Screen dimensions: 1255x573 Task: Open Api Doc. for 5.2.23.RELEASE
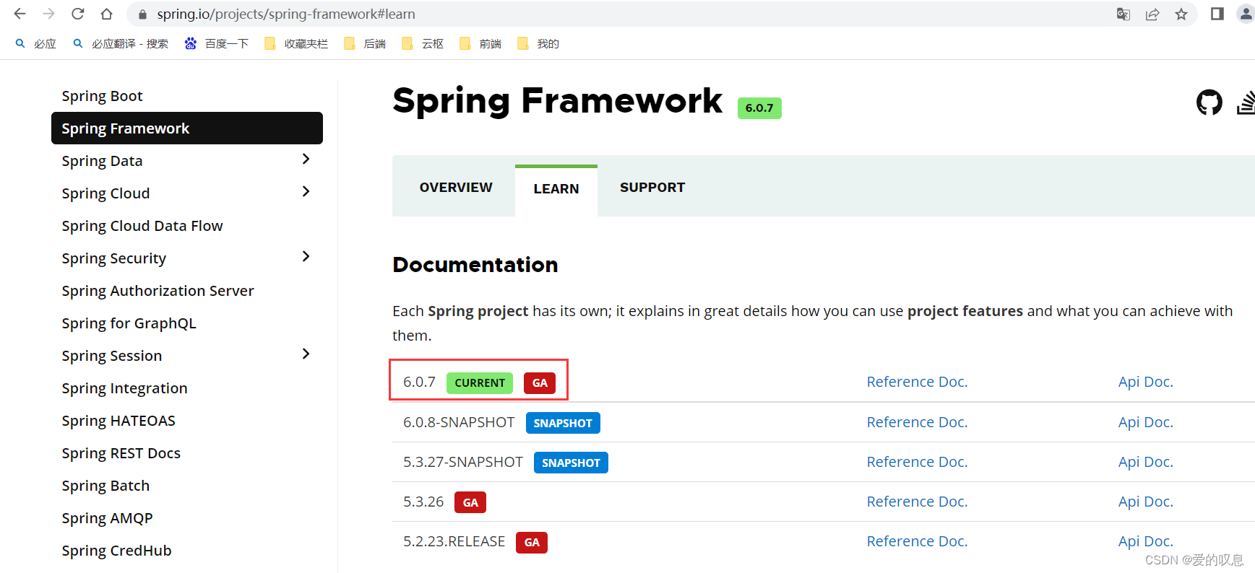pyautogui.click(x=1145, y=541)
